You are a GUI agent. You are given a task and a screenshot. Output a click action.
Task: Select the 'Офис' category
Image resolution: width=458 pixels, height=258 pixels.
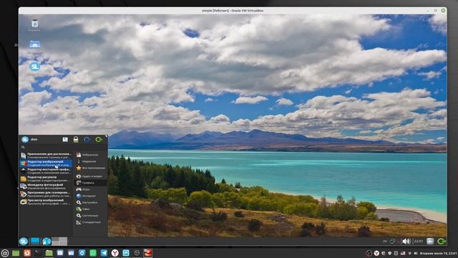[90, 209]
